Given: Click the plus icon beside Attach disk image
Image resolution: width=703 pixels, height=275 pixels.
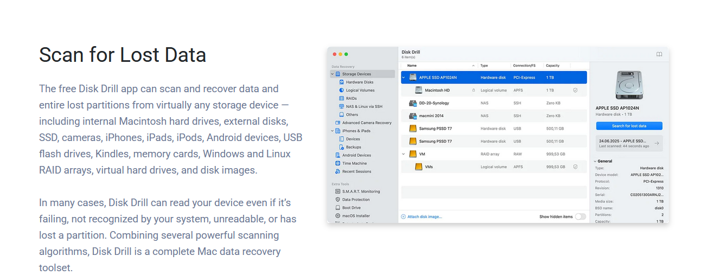Looking at the screenshot, I should coord(403,216).
